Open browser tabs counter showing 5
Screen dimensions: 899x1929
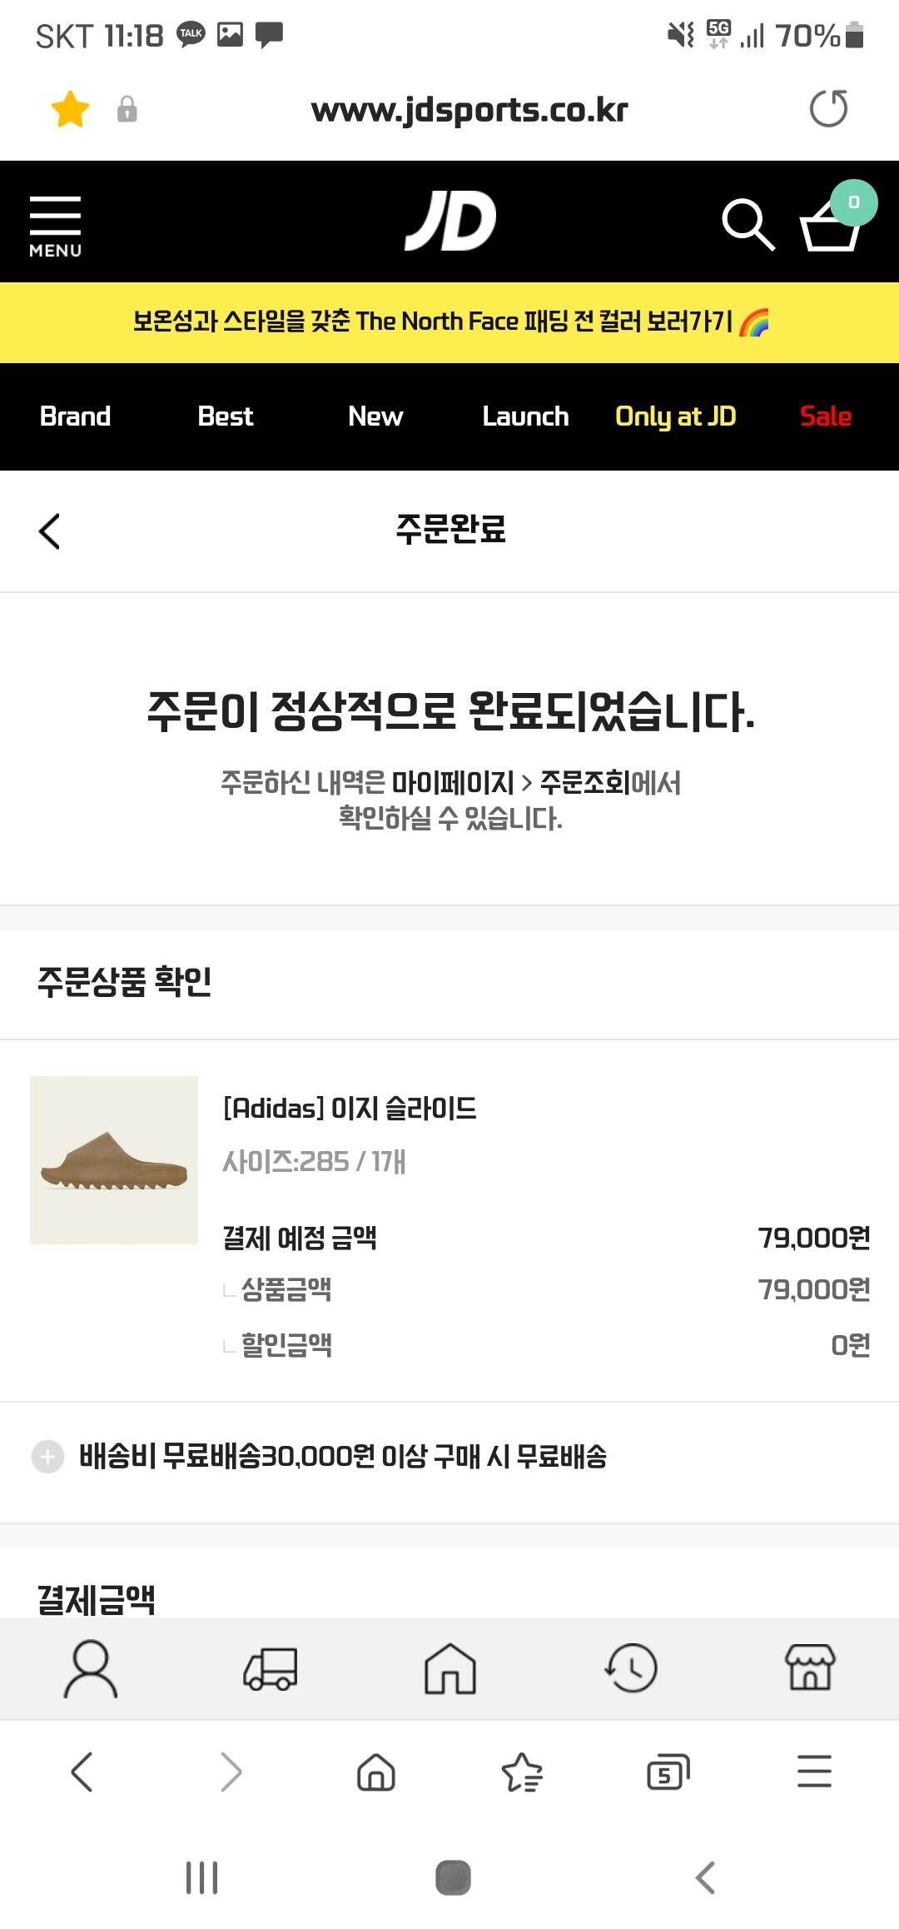[668, 1772]
